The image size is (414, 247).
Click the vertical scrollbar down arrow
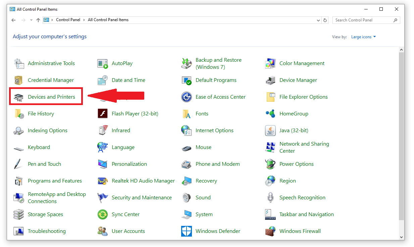click(402, 237)
